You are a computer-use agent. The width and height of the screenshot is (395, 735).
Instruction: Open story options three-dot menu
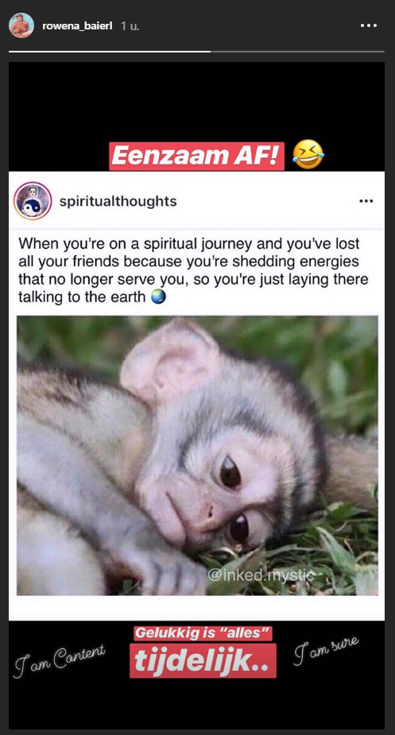click(x=369, y=25)
